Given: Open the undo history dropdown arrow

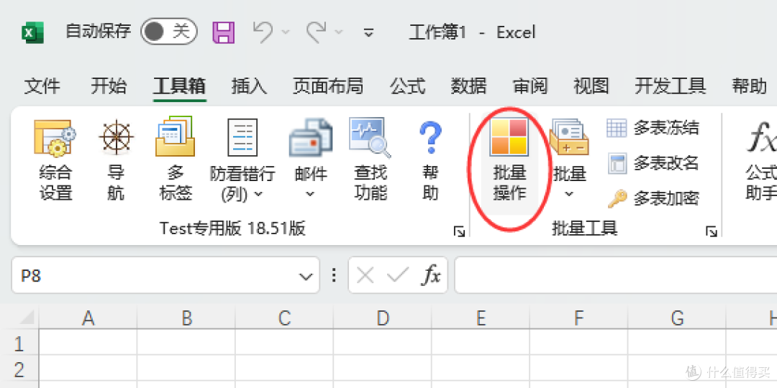Looking at the screenshot, I should coord(286,32).
